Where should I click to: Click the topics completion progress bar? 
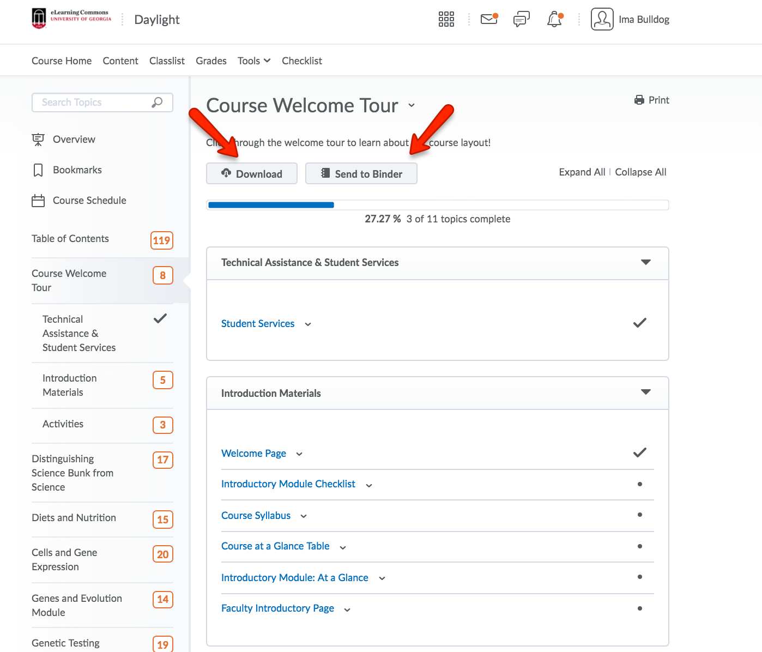click(x=437, y=205)
